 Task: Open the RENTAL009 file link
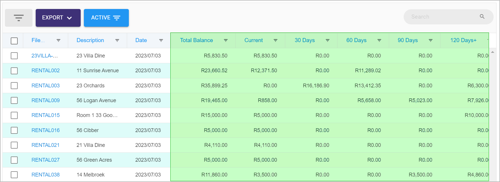pyautogui.click(x=46, y=100)
